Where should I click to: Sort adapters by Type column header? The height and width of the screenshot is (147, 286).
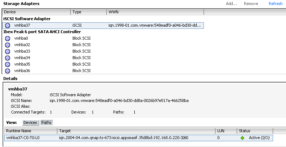(89, 12)
